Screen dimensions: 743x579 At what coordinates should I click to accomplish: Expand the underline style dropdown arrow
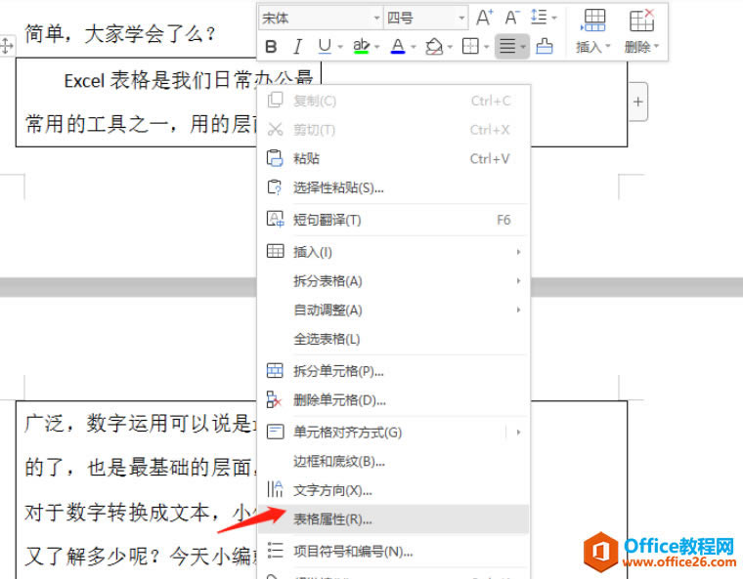[x=340, y=47]
